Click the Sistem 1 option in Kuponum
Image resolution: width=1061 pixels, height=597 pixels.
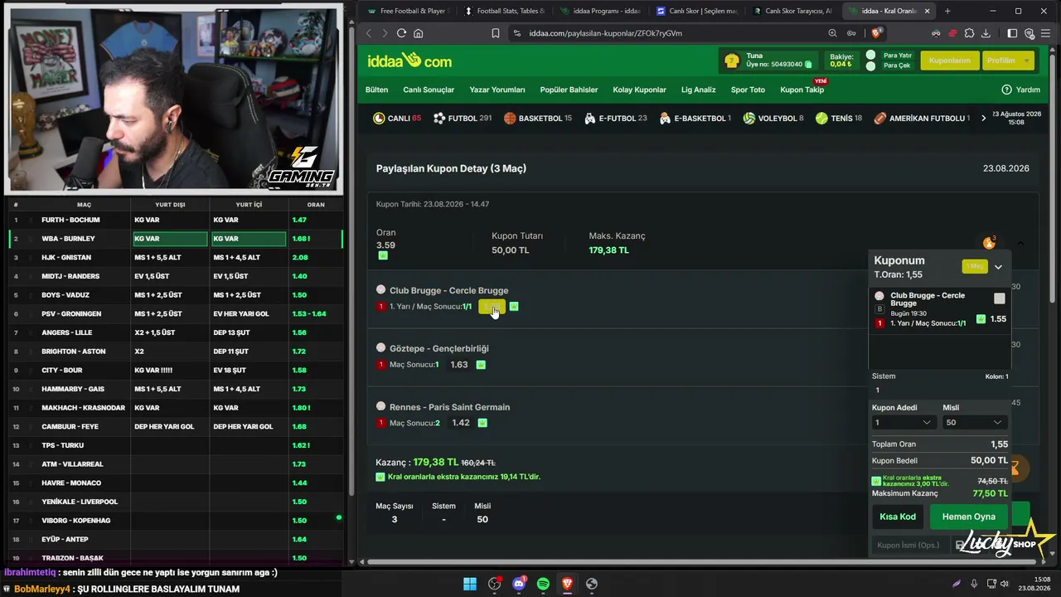(878, 390)
